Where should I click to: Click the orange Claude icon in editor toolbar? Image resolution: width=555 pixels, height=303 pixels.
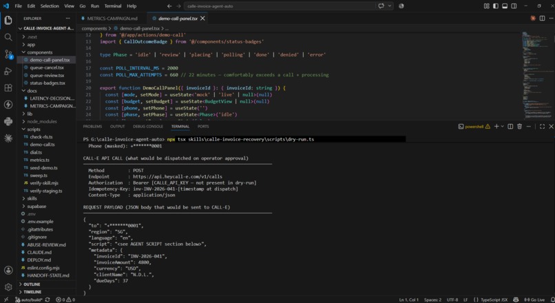click(533, 19)
